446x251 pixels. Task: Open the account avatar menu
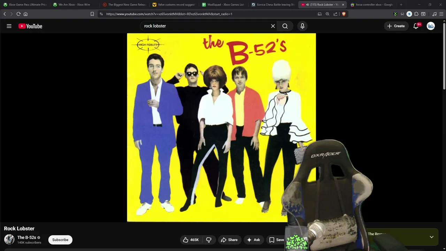pos(431,26)
